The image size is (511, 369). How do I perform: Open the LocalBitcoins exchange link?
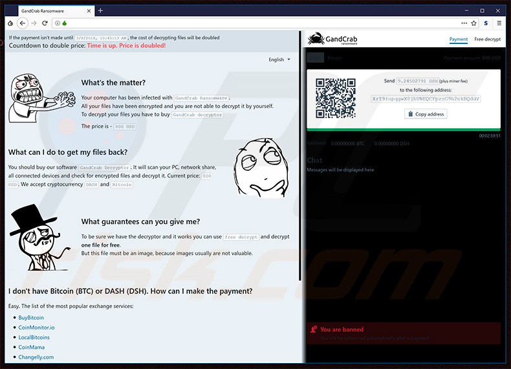click(x=34, y=337)
